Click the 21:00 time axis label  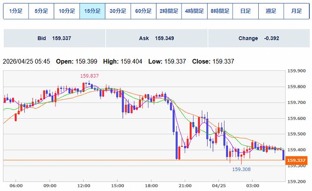pyautogui.click(x=185, y=185)
